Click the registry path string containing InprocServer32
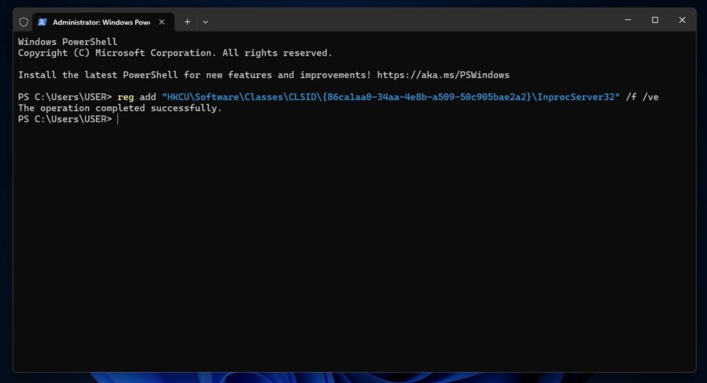 (x=391, y=97)
